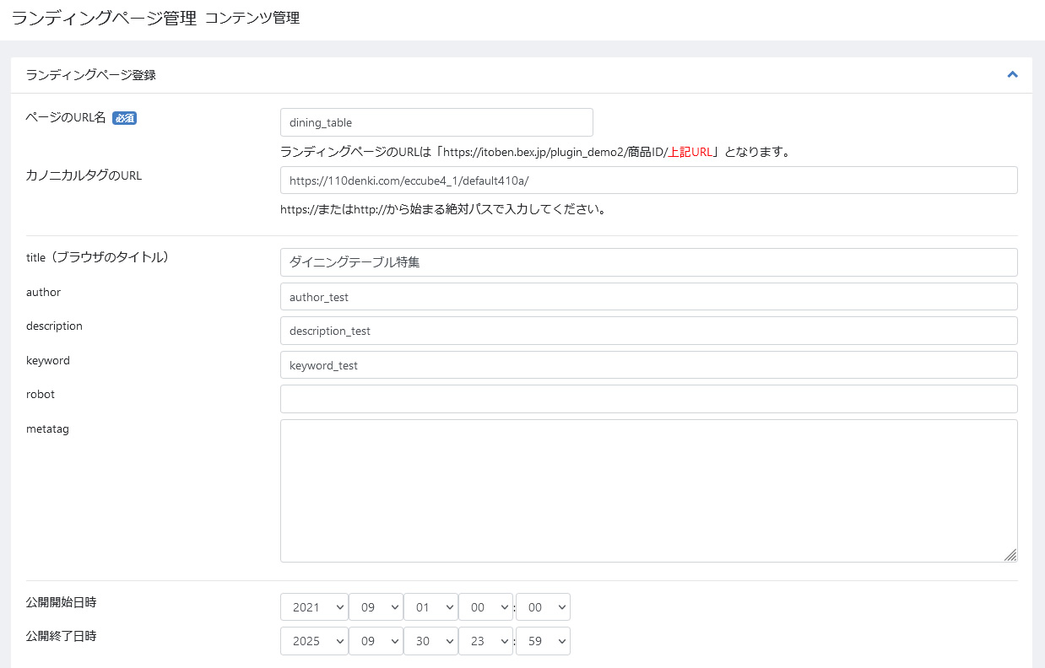Screen dimensions: 1045x668
Task: Click the description label
Action: coord(54,326)
